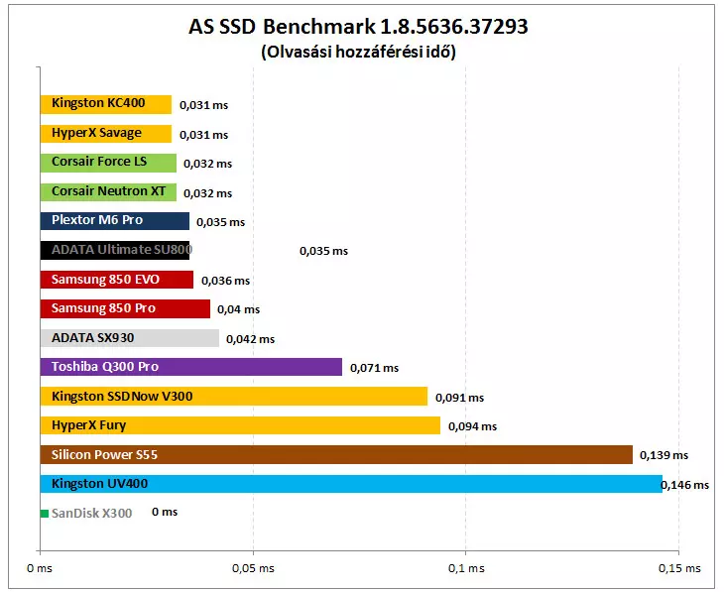The height and width of the screenshot is (592, 724).
Task: Select the Silicon Power S55 bar
Action: click(336, 455)
